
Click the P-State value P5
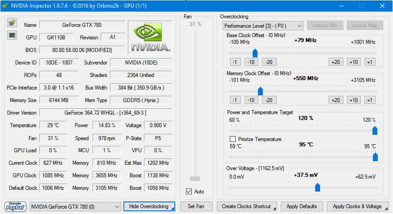[x=158, y=138]
